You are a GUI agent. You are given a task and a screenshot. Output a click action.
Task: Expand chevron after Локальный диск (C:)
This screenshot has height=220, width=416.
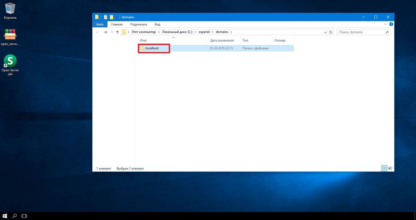[195, 32]
